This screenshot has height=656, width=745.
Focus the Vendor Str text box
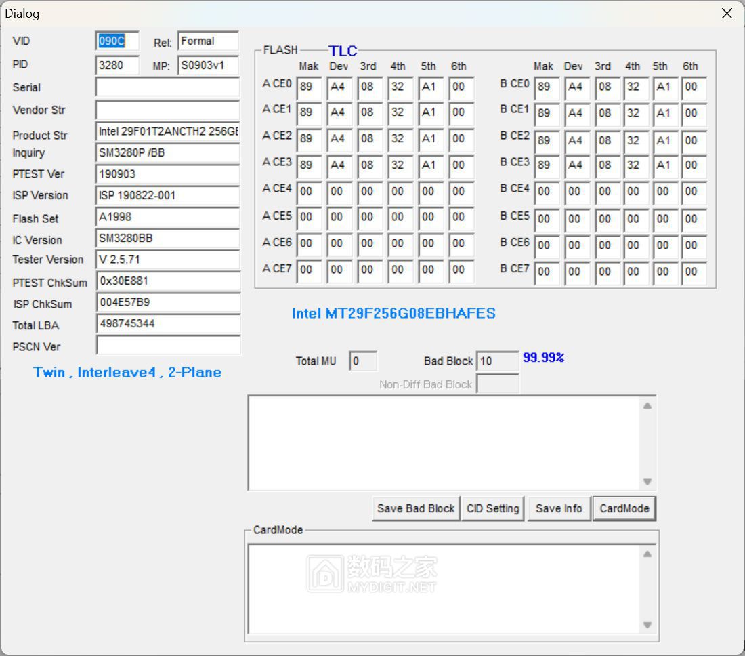pyautogui.click(x=167, y=110)
